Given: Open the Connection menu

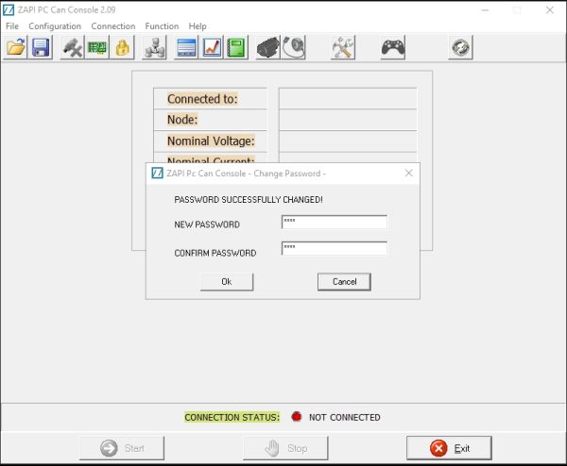Looking at the screenshot, I should click(x=113, y=26).
